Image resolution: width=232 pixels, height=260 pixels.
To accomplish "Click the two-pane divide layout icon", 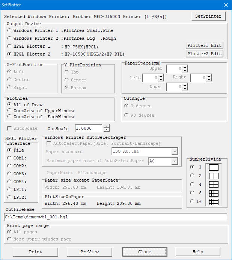I will click(214, 176).
